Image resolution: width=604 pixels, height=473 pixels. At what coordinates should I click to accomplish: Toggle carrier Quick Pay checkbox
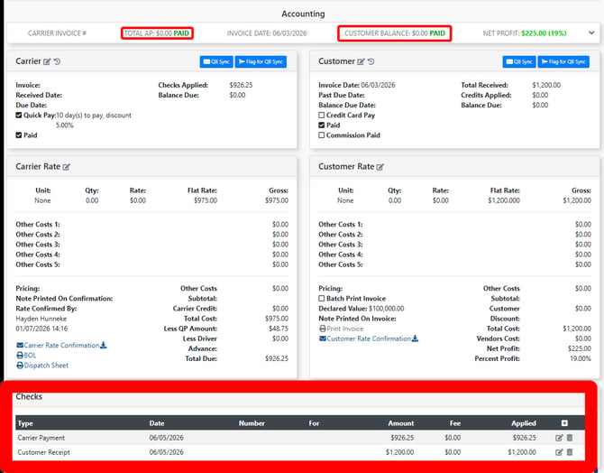pyautogui.click(x=19, y=115)
